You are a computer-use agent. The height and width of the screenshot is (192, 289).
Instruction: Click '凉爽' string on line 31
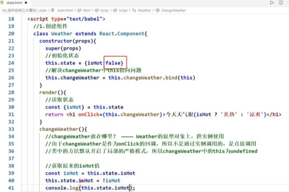pyautogui.click(x=255, y=114)
